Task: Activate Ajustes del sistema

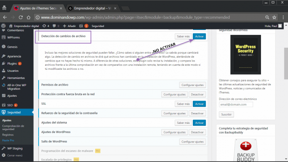Action: (x=199, y=123)
